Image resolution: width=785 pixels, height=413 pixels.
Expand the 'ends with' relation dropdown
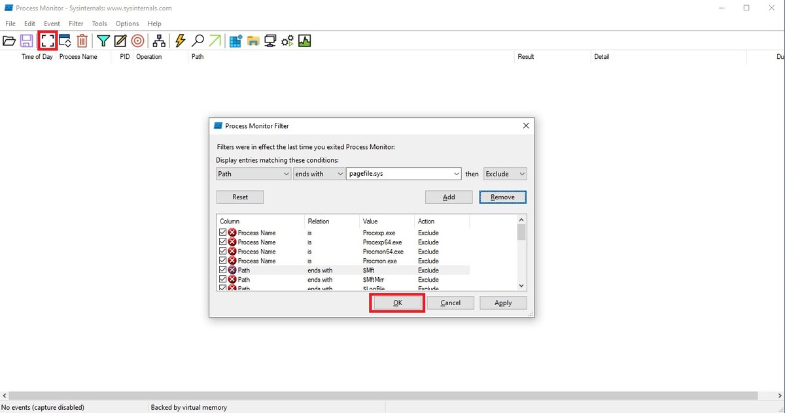point(340,174)
